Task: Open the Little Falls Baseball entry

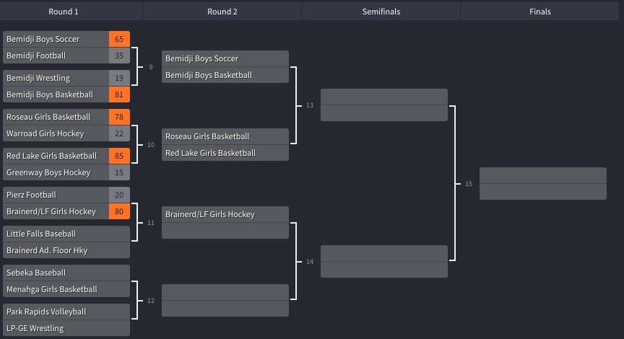Action: click(x=66, y=234)
